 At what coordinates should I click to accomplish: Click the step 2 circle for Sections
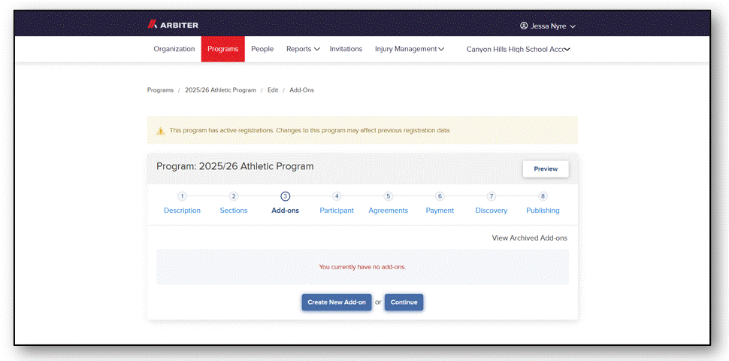tap(234, 196)
